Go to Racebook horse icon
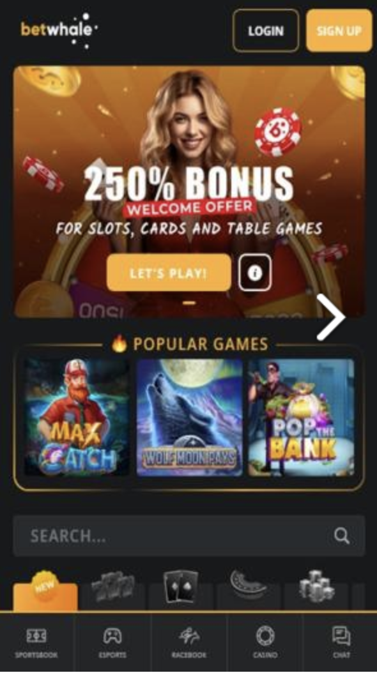This screenshot has width=377, height=673. 189,636
